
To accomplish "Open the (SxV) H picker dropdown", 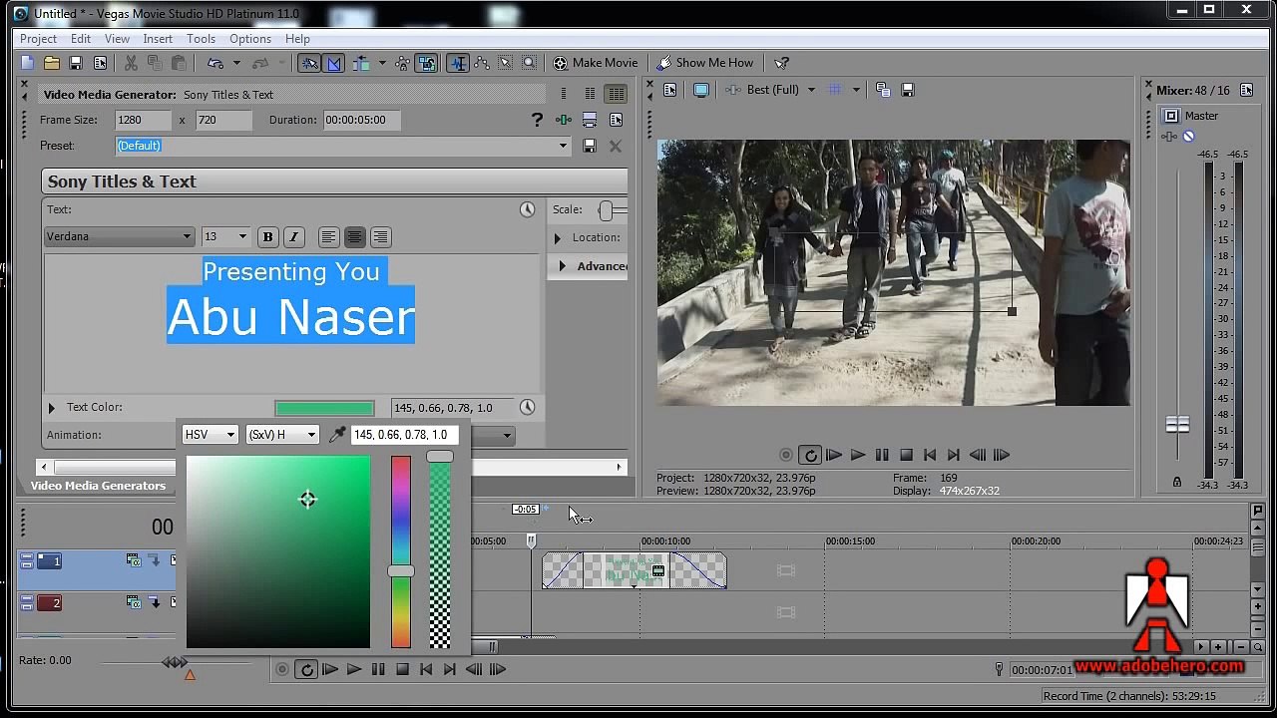I will 282,435.
